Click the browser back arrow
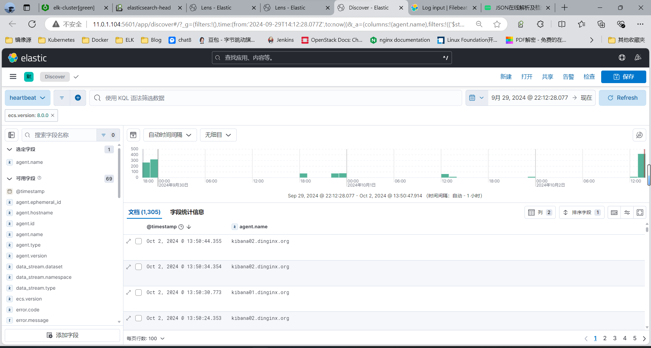Screen dimensions: 651x348 [x=13, y=24]
